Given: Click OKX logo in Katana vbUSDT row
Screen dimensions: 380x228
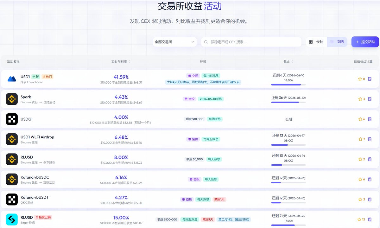Looking at the screenshot, I should click(x=12, y=199).
